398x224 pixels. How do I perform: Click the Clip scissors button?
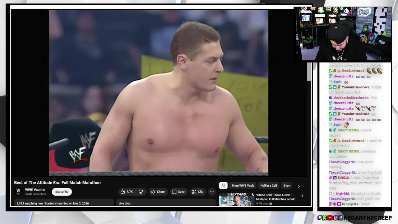(197, 192)
